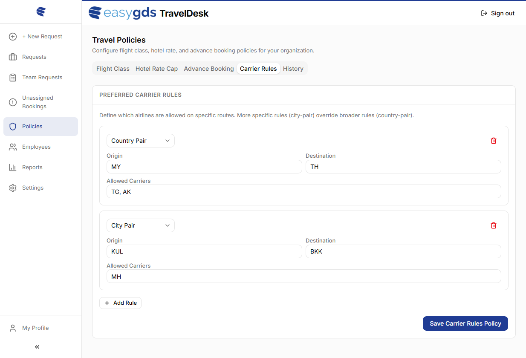This screenshot has height=358, width=526.
Task: Open the History tab
Action: [293, 69]
